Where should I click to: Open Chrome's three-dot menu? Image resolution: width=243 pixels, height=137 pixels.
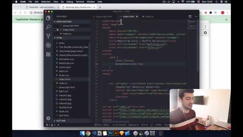227,13
